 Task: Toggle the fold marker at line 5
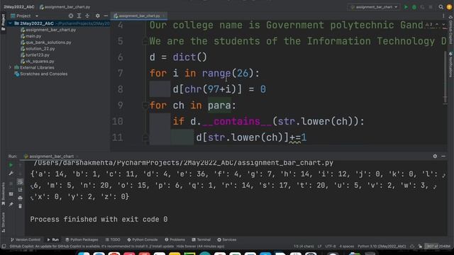(x=145, y=41)
